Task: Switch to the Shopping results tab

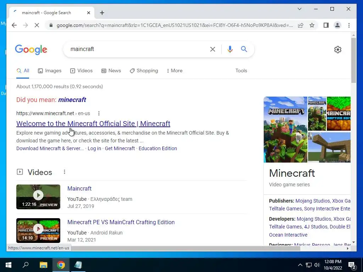Action: (144, 70)
